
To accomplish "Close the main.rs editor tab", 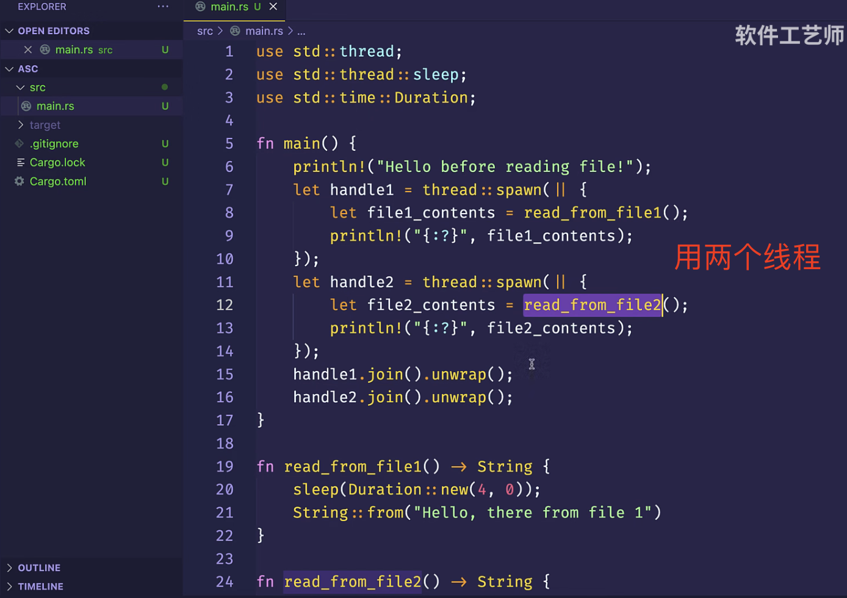I will point(273,7).
